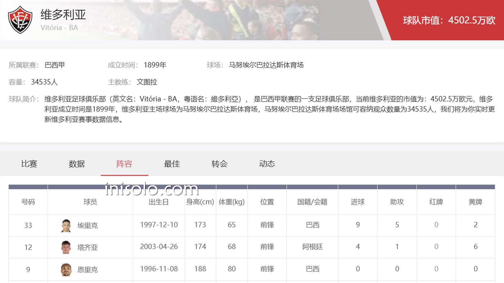Click the 助攻 column header
Screen dimensions: 504x283
(x=397, y=202)
